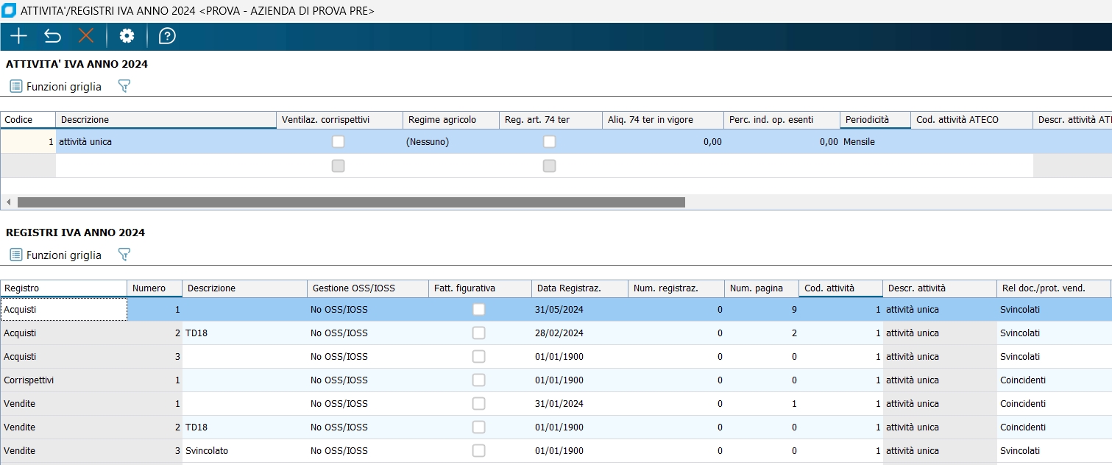Click filter funnel icon in Registri IVA section
The image size is (1112, 465).
point(124,255)
